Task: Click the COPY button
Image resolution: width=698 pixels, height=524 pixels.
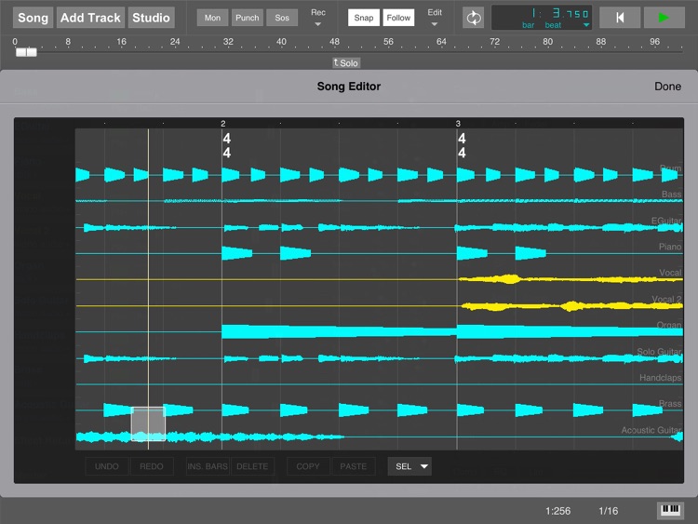Action: pyautogui.click(x=308, y=466)
